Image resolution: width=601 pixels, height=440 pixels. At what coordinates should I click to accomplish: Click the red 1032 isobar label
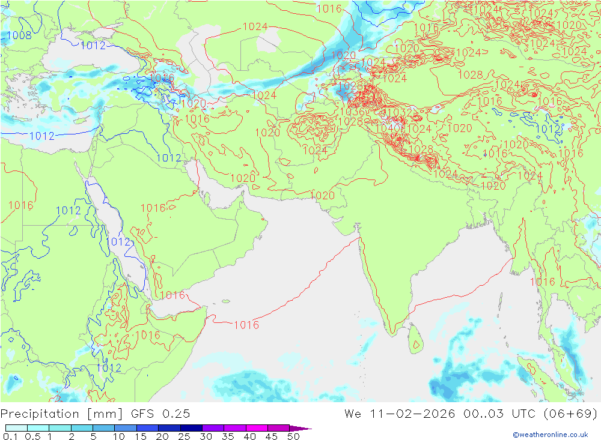point(400,113)
